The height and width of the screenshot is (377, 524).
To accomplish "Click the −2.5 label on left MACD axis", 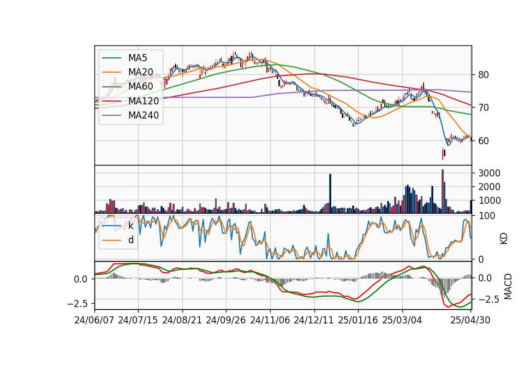I will coord(78,304).
